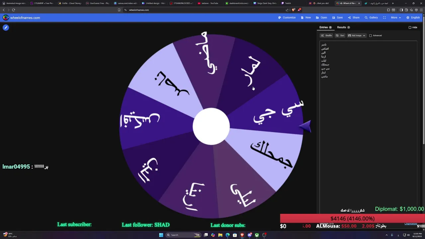Open the Xbox app taskbar icon
This screenshot has height=239, width=425.
pyautogui.click(x=257, y=235)
